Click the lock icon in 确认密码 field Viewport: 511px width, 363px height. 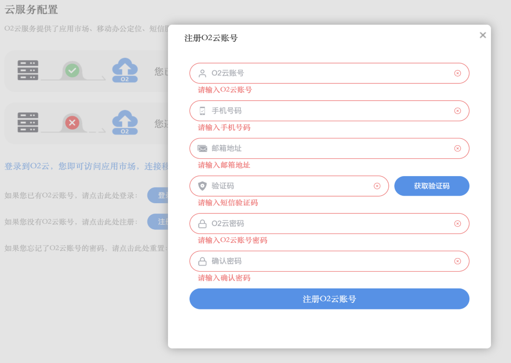tap(202, 261)
